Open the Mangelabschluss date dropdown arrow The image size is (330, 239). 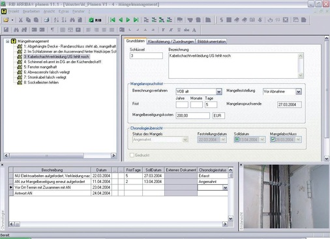[x=299, y=139]
